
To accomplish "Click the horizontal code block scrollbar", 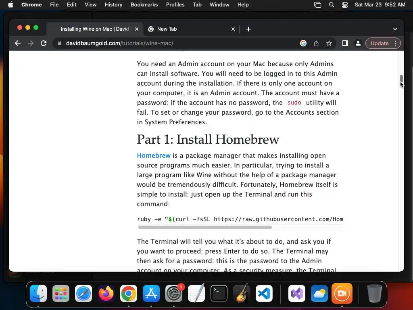I will [x=205, y=227].
